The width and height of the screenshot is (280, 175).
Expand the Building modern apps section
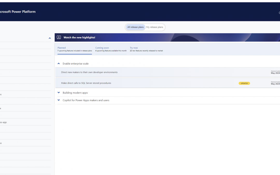[59, 93]
